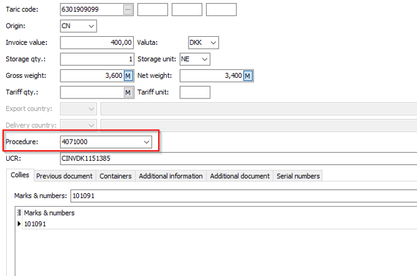Select row arrow marker beside 101091
This screenshot has height=276, width=417.
point(19,224)
